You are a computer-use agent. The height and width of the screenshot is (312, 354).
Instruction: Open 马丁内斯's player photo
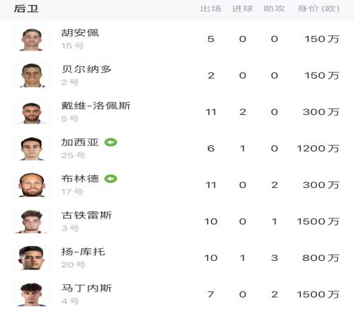coord(32,294)
